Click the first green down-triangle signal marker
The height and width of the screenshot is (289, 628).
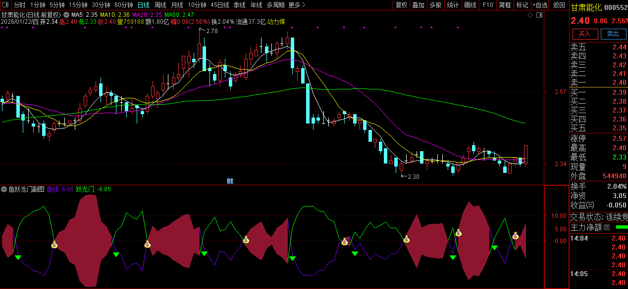click(18, 257)
